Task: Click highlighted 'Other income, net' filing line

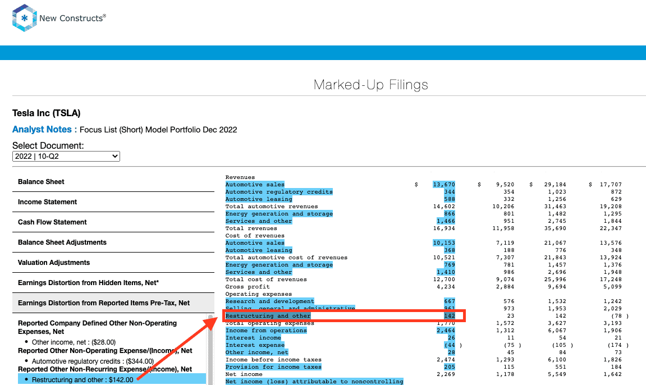Action: (256, 352)
